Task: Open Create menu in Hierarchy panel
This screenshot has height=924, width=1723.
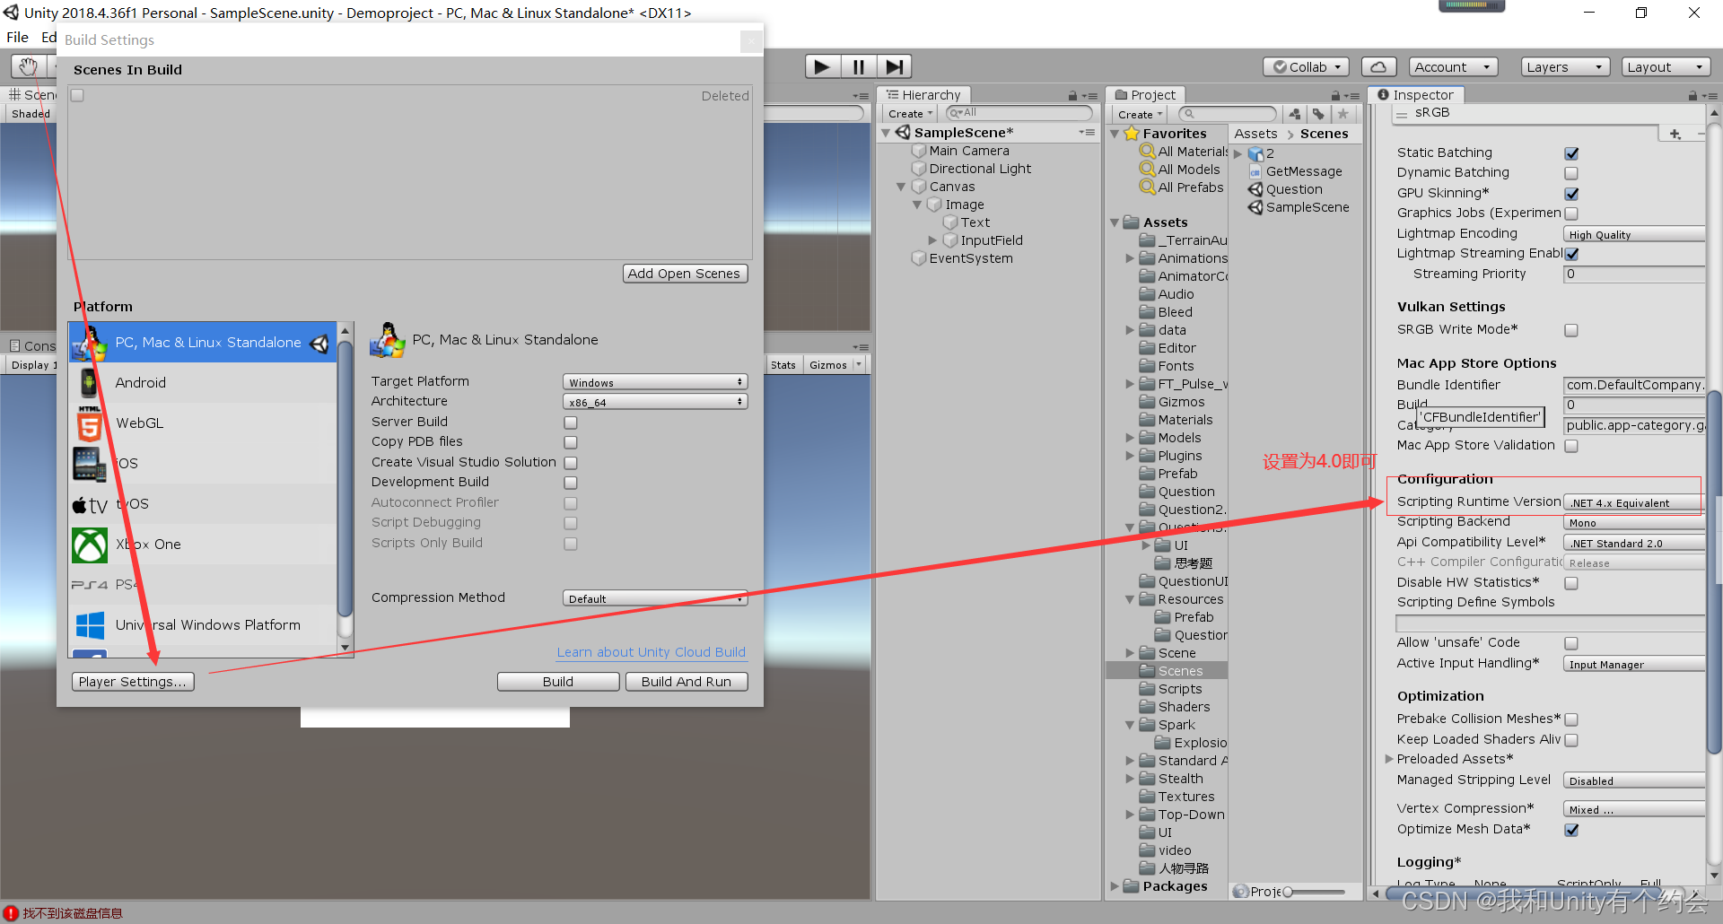Action: pyautogui.click(x=910, y=114)
